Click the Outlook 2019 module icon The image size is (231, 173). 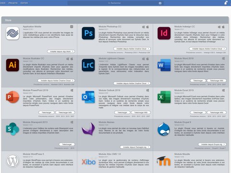(x=88, y=97)
